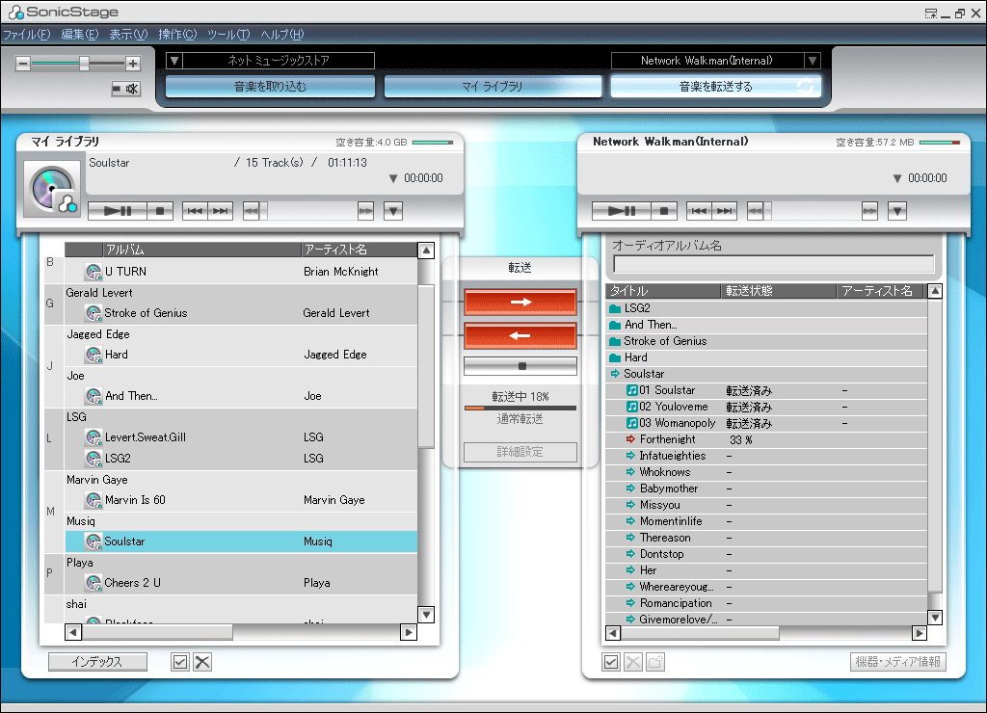Play or pause in My Library player
Screen dimensions: 987x713
(117, 211)
